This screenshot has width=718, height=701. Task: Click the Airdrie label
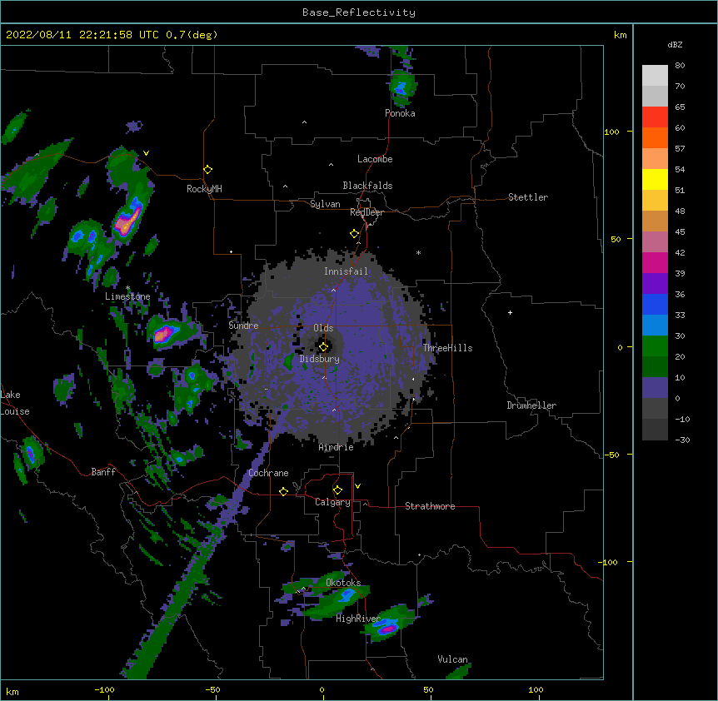pyautogui.click(x=336, y=447)
